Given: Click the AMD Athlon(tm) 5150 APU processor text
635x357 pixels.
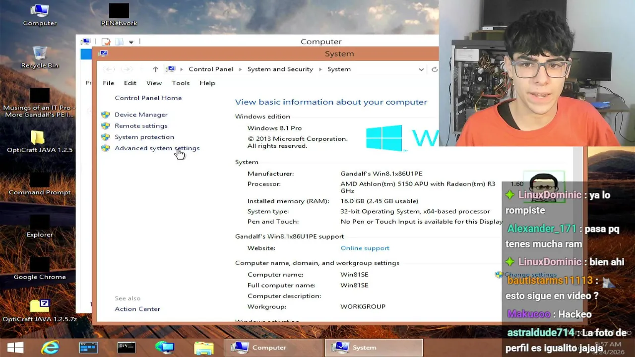Looking at the screenshot, I should [x=418, y=187].
